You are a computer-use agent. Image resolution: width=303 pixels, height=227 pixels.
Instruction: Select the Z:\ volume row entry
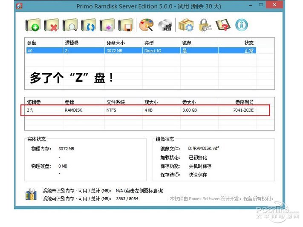(30, 110)
